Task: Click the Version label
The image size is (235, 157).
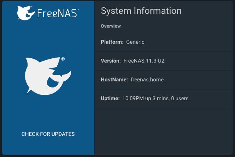Action: click(x=111, y=61)
